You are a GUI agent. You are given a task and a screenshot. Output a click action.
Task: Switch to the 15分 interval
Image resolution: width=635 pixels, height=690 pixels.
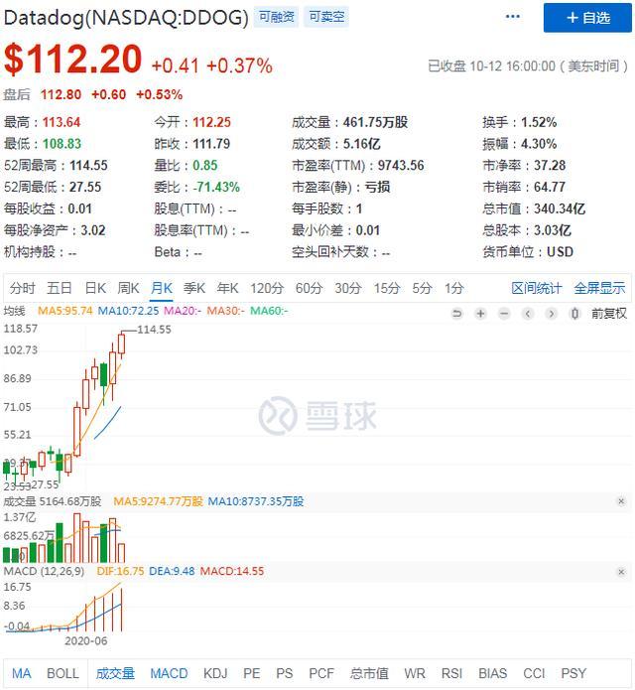point(387,288)
